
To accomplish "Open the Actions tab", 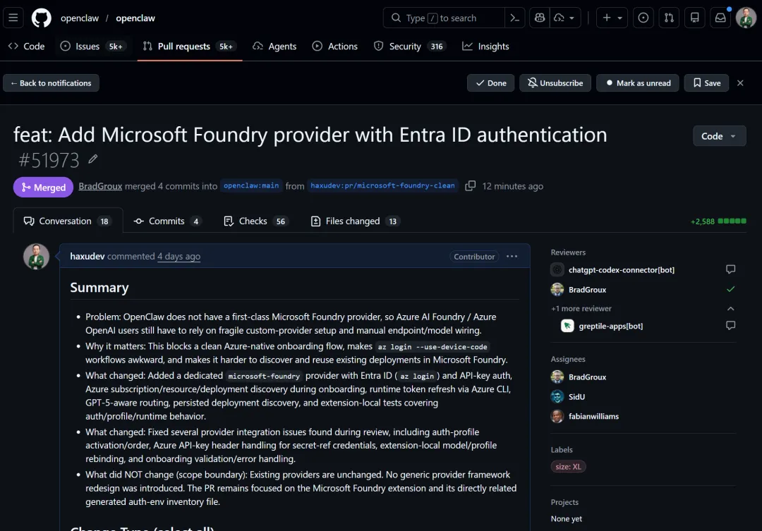I will click(335, 46).
